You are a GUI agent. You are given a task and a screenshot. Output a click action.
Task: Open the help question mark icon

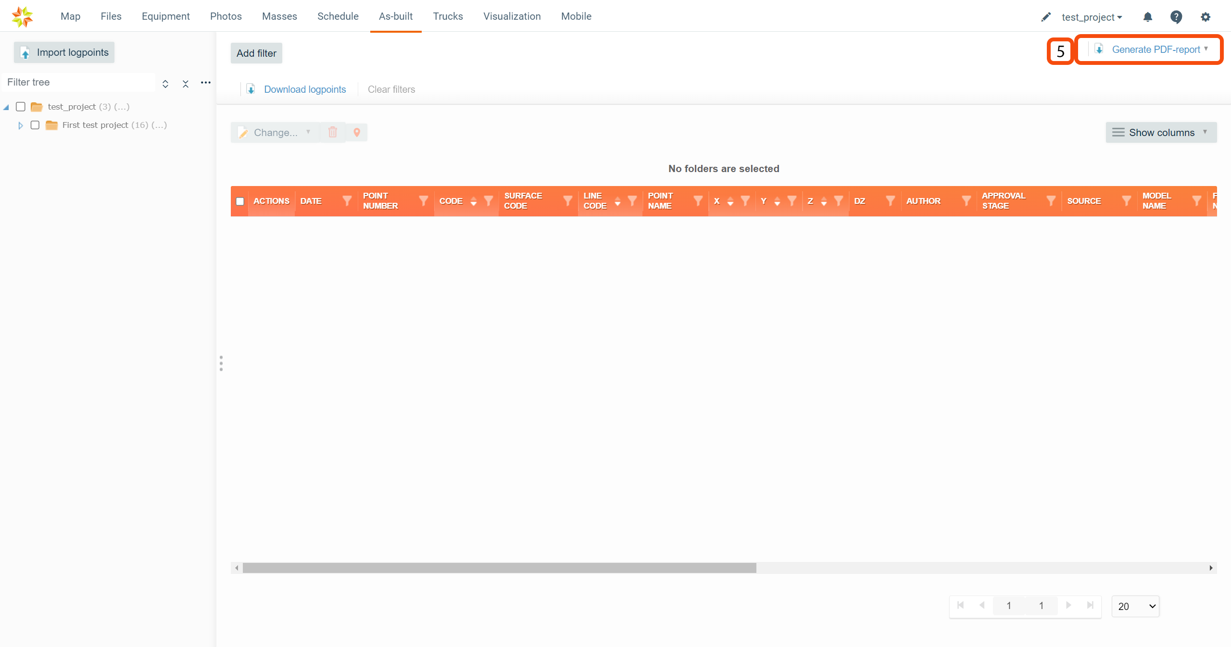pos(1176,17)
